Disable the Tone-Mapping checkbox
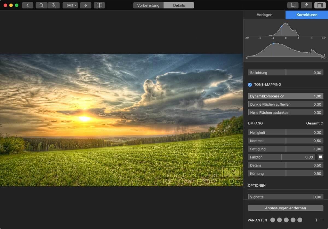Image resolution: width=328 pixels, height=229 pixels. pyautogui.click(x=250, y=85)
